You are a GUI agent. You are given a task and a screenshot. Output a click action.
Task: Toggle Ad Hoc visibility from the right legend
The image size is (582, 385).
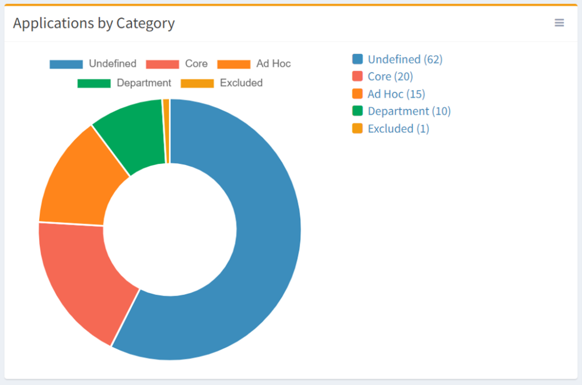coord(396,94)
